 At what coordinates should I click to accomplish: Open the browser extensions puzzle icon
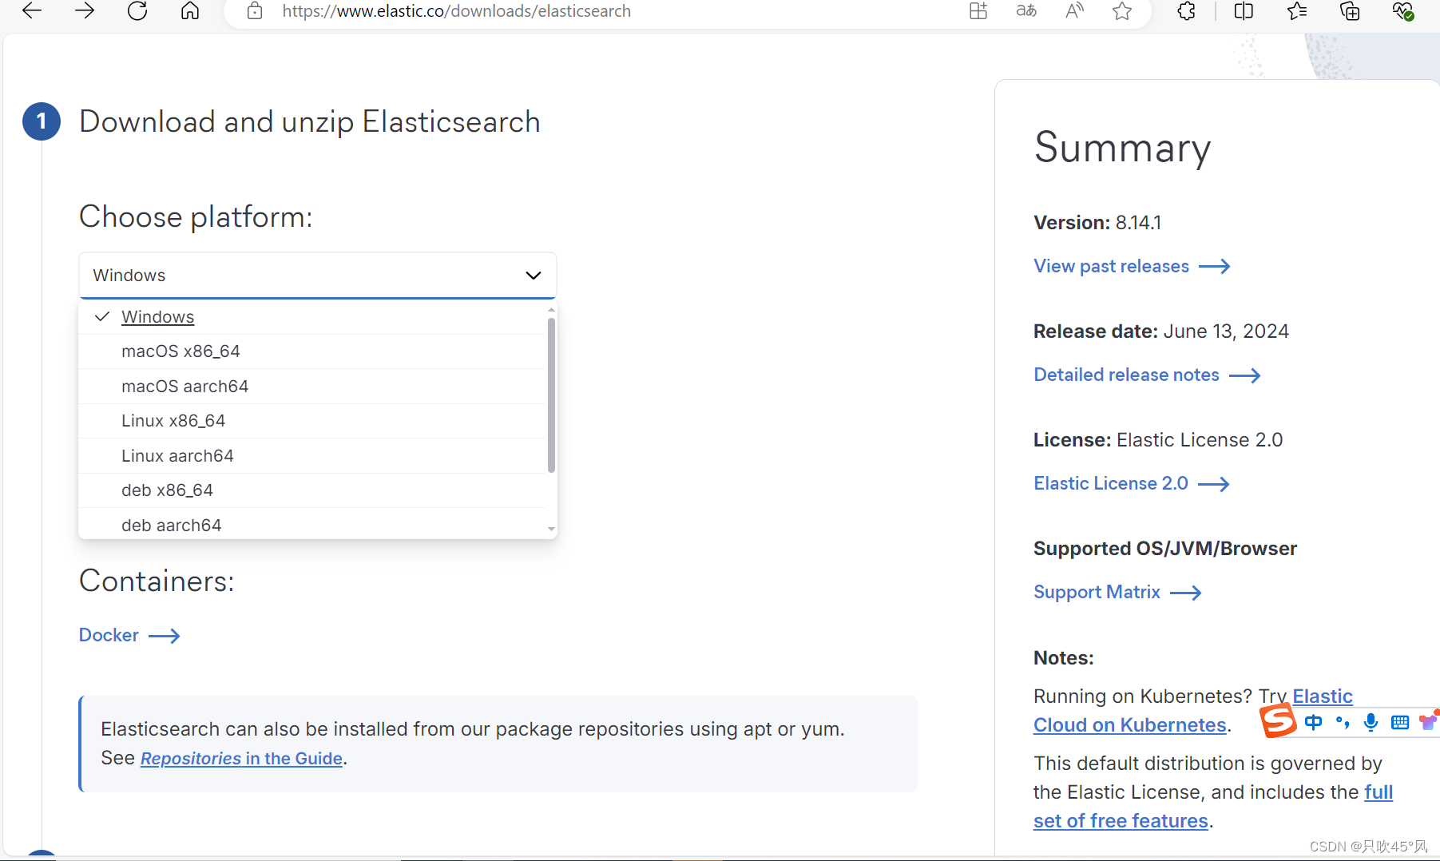[1187, 11]
